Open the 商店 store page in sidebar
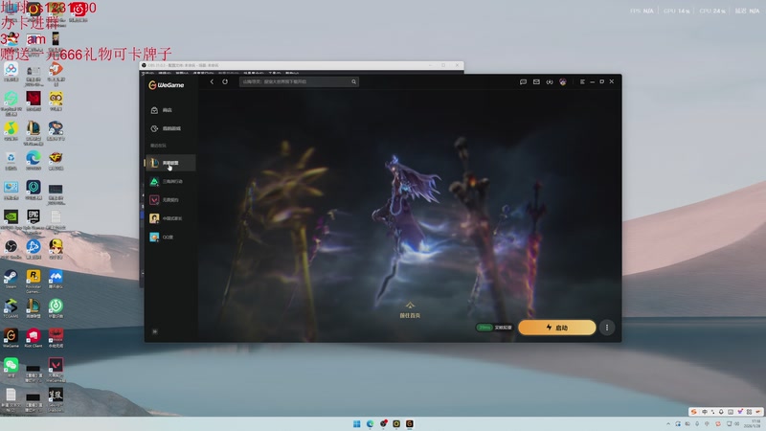The image size is (766, 431). [171, 110]
